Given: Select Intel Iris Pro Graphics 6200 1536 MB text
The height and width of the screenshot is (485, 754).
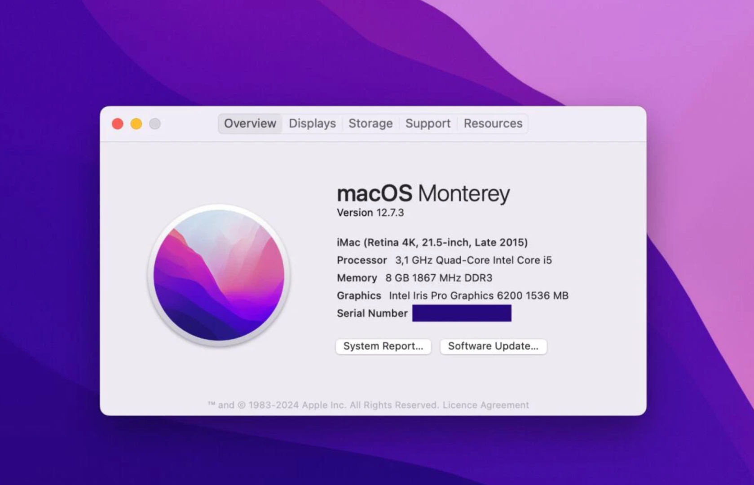Looking at the screenshot, I should click(x=479, y=295).
